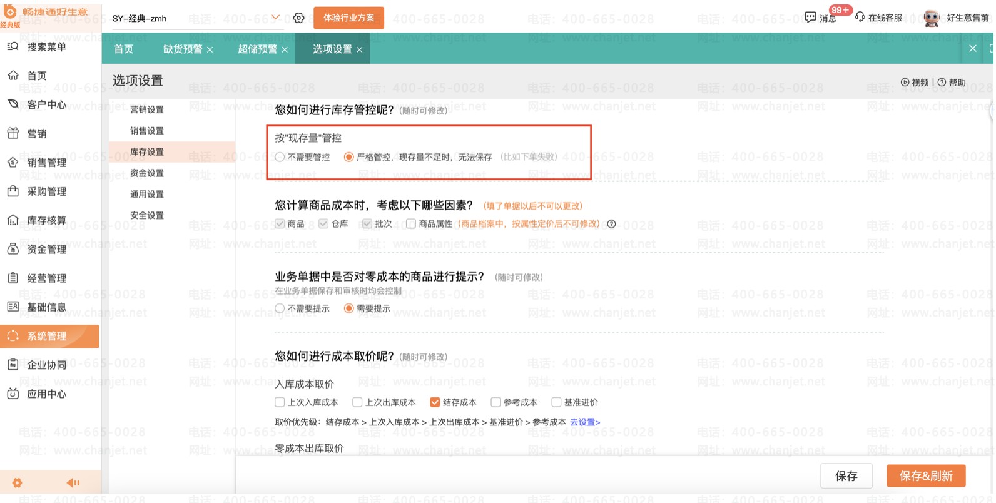Check the 参考成本 checkbox
Viewport: 996px width, 503px height.
495,402
